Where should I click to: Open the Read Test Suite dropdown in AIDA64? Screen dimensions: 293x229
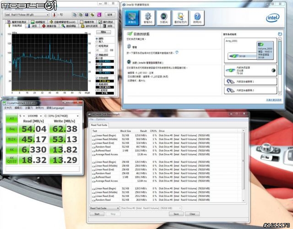click(x=104, y=208)
